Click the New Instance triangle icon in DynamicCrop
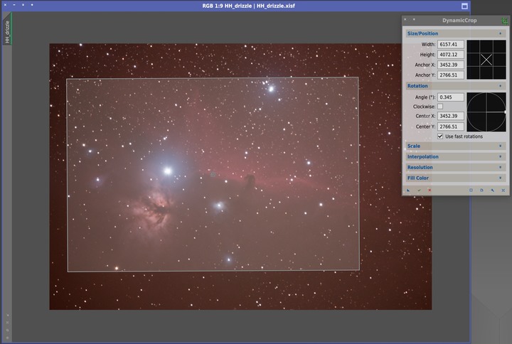Image resolution: width=512 pixels, height=344 pixels. click(x=408, y=190)
